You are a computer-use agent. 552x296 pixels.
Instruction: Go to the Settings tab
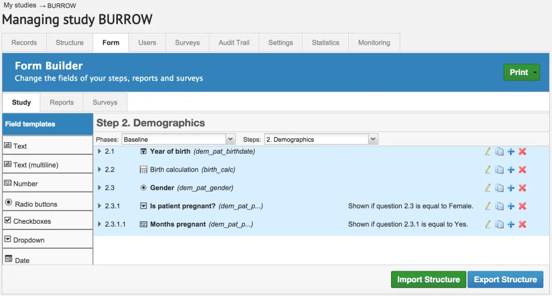(x=281, y=42)
